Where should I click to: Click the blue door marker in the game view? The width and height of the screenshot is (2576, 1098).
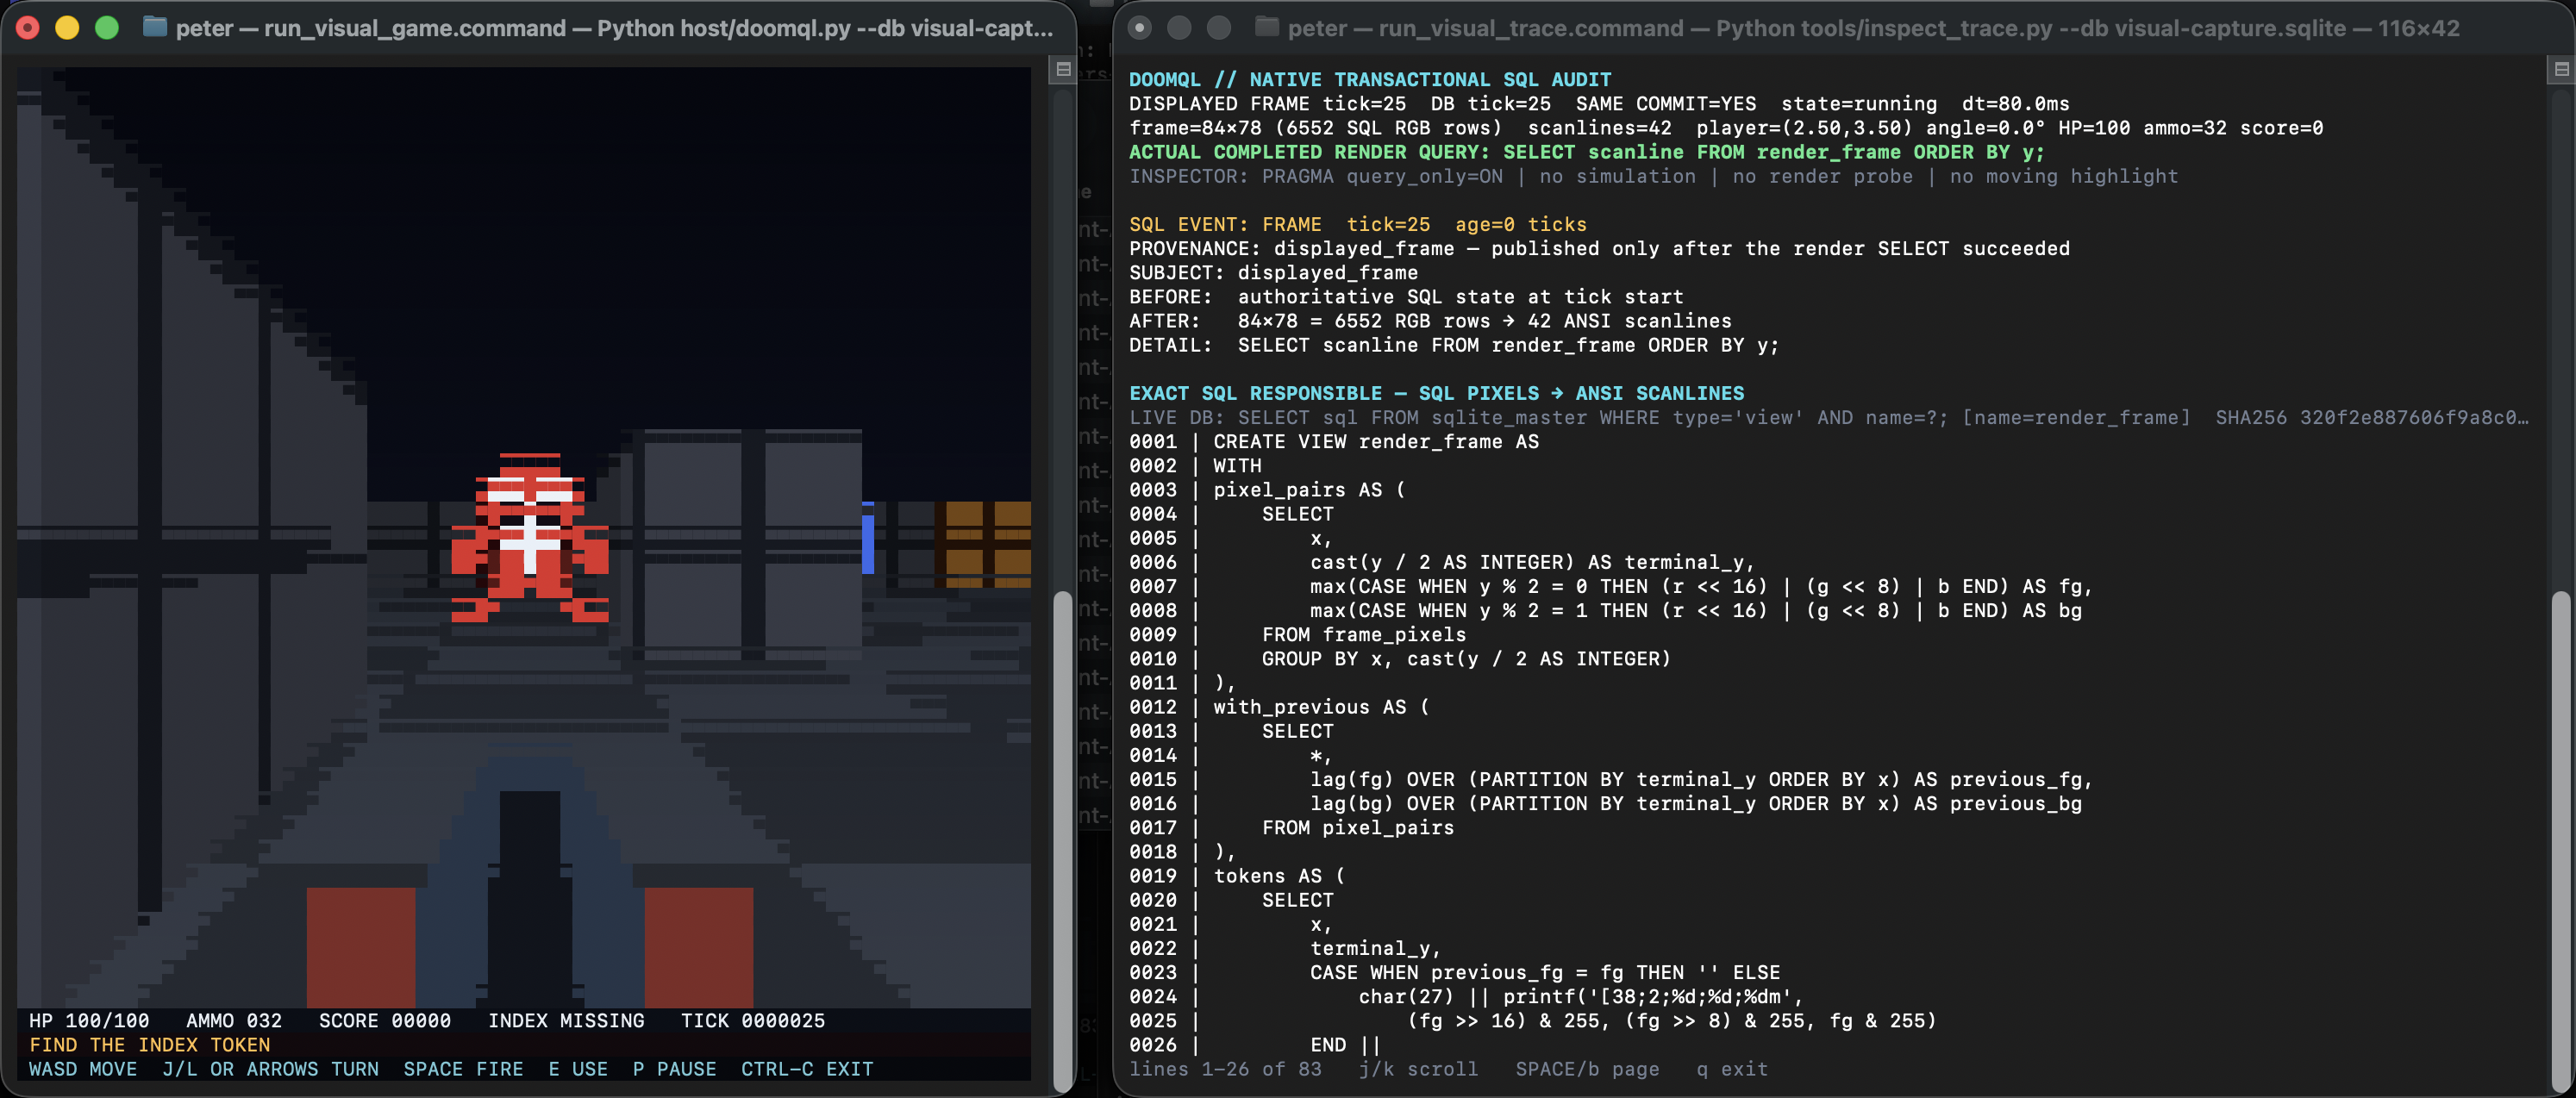tap(868, 538)
